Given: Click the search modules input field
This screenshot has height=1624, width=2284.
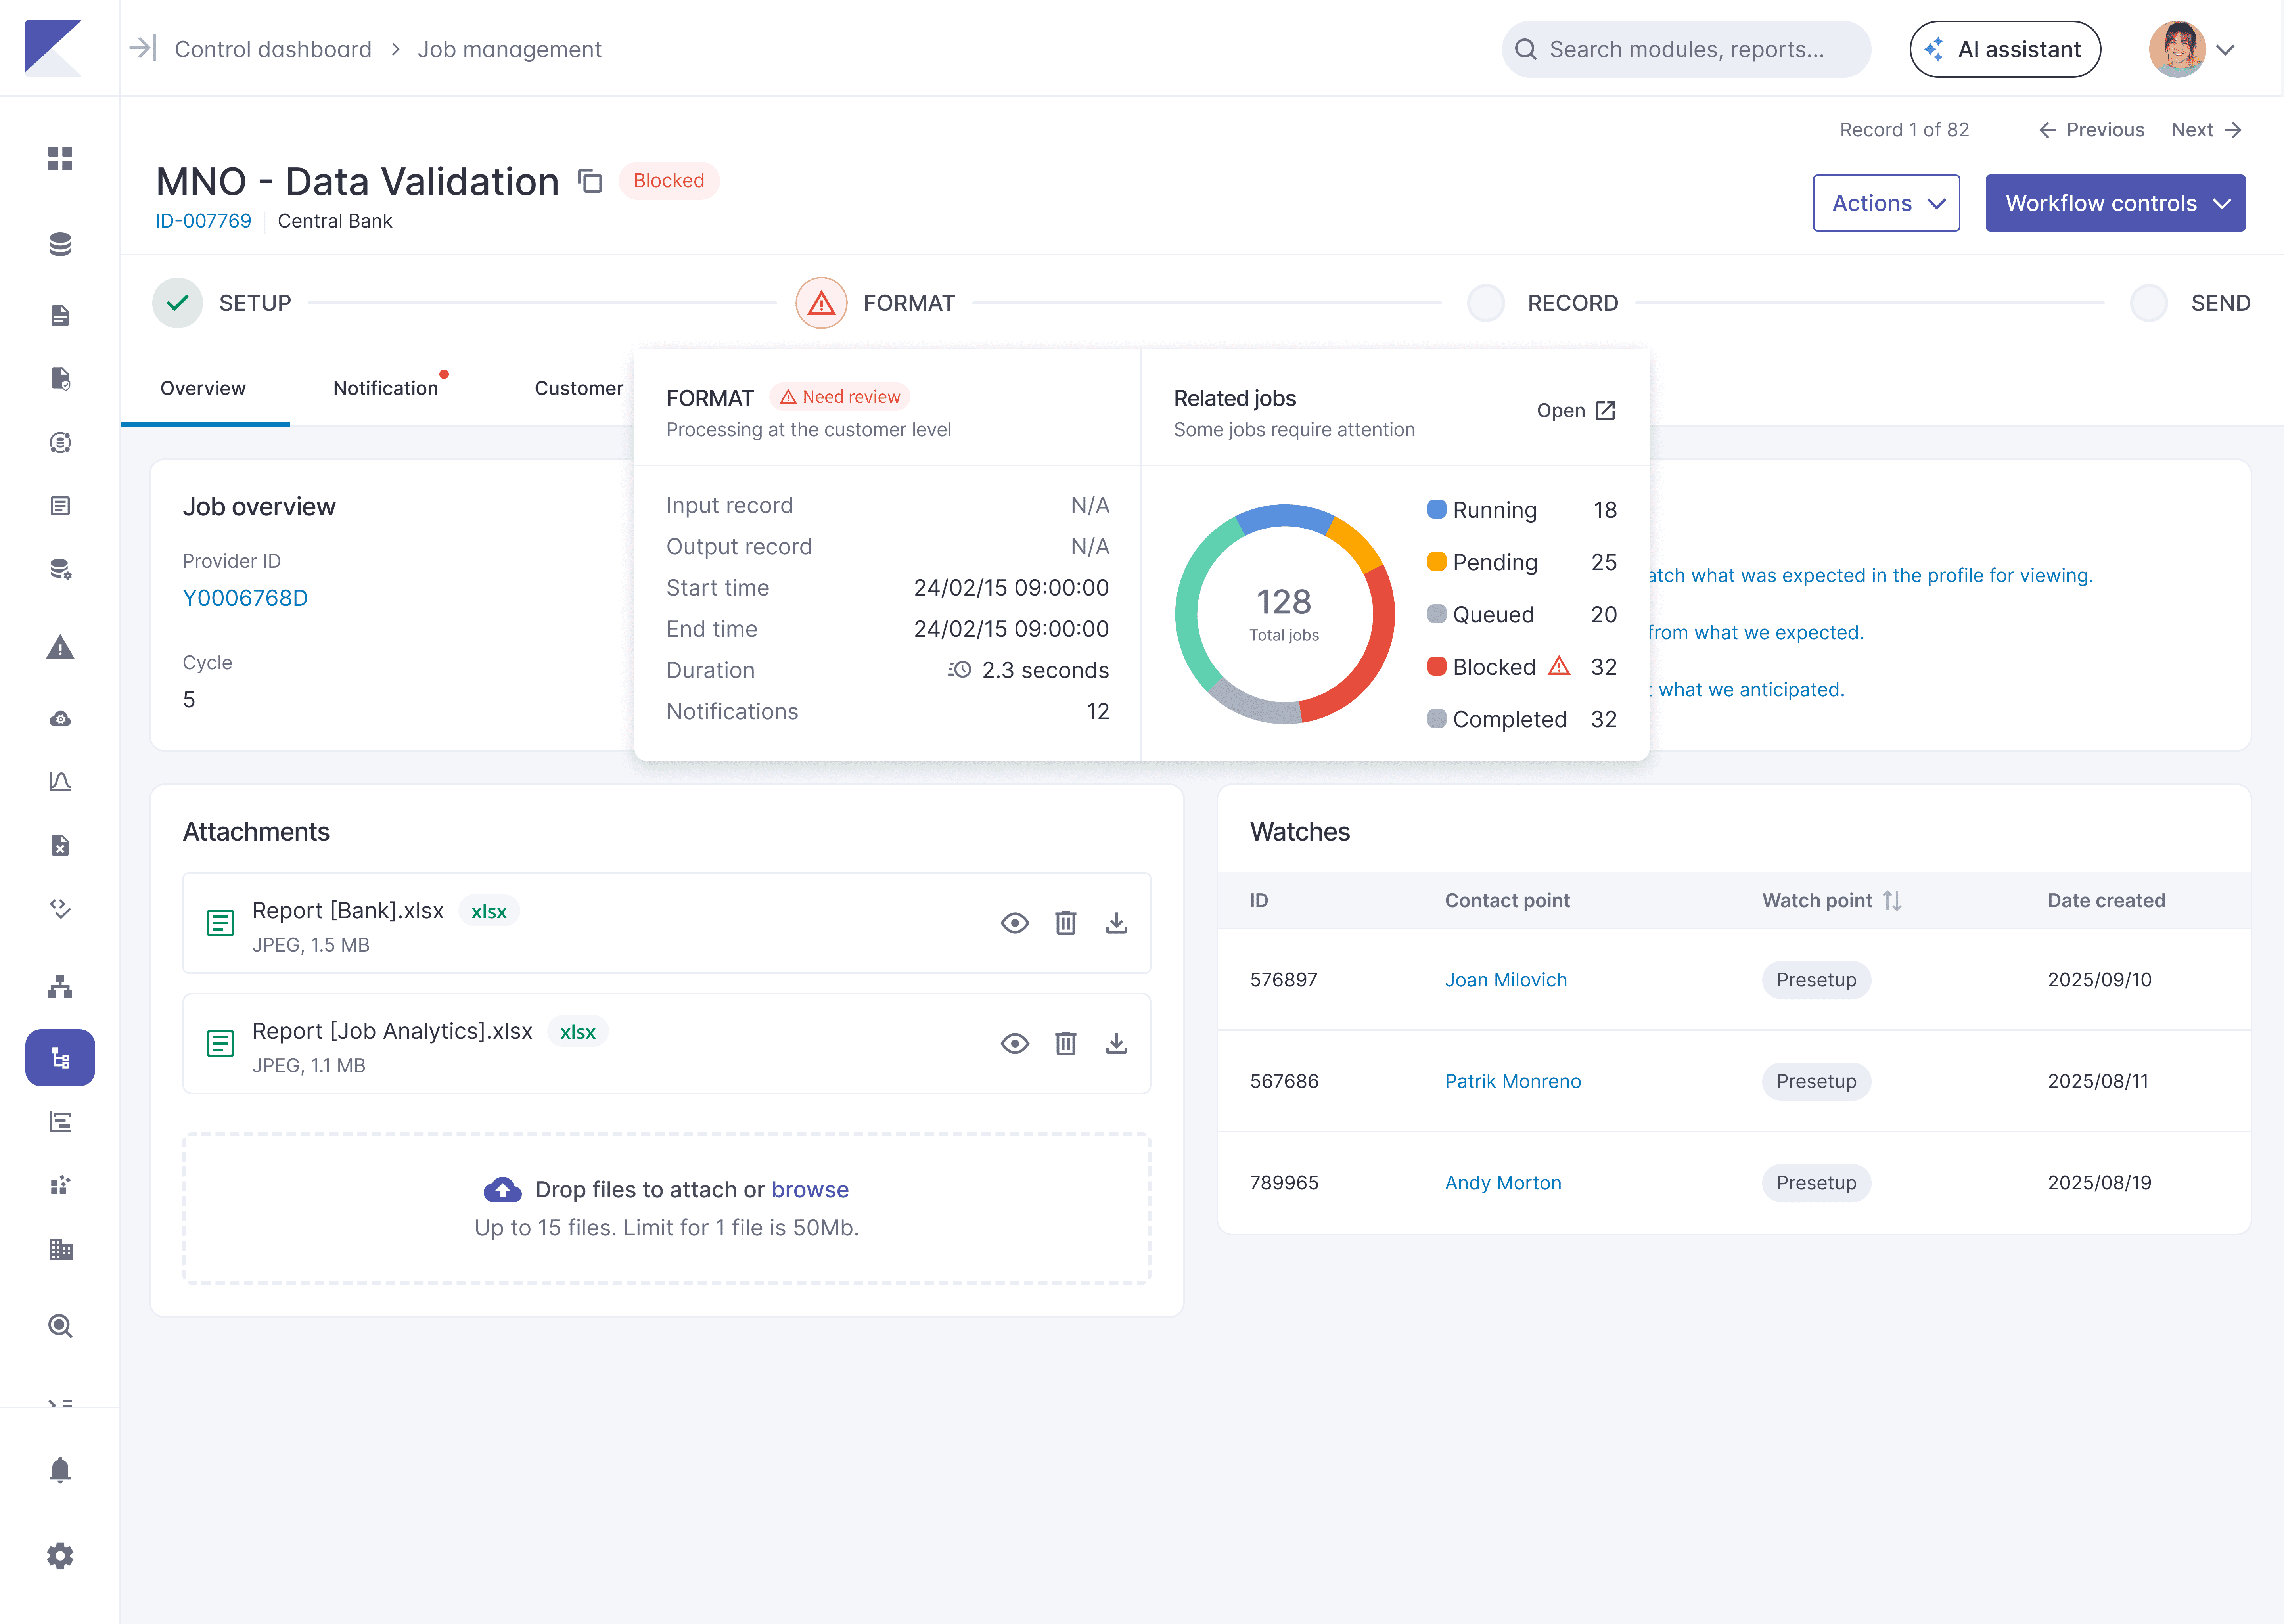Looking at the screenshot, I should pos(1686,49).
